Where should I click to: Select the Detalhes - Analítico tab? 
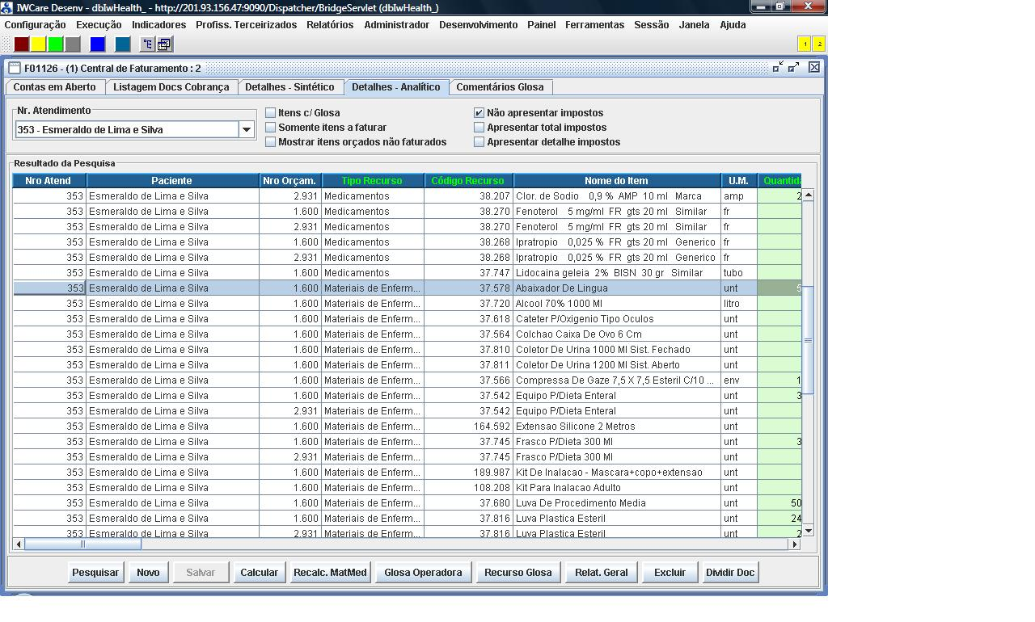coord(396,87)
